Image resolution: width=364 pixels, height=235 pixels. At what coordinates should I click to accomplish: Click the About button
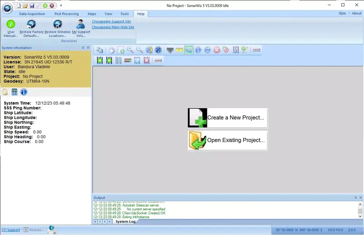point(357,13)
